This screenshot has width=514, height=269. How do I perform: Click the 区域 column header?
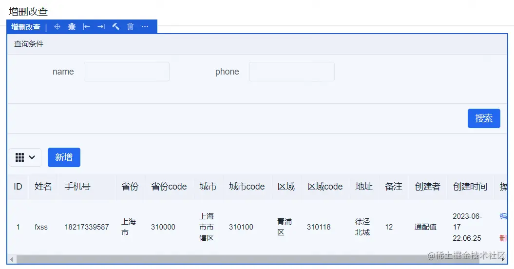tap(286, 187)
